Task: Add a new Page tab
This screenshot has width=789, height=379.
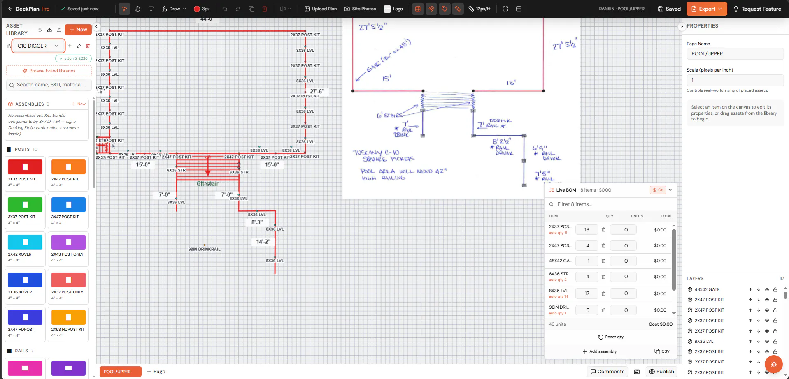Action: pyautogui.click(x=156, y=372)
